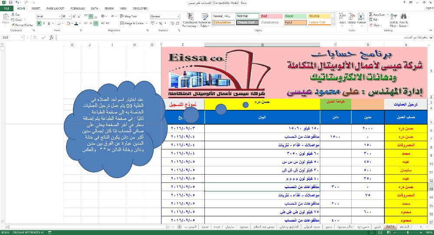Add a new sheet with plus button
The width and height of the screenshot is (434, 235).
point(179,227)
